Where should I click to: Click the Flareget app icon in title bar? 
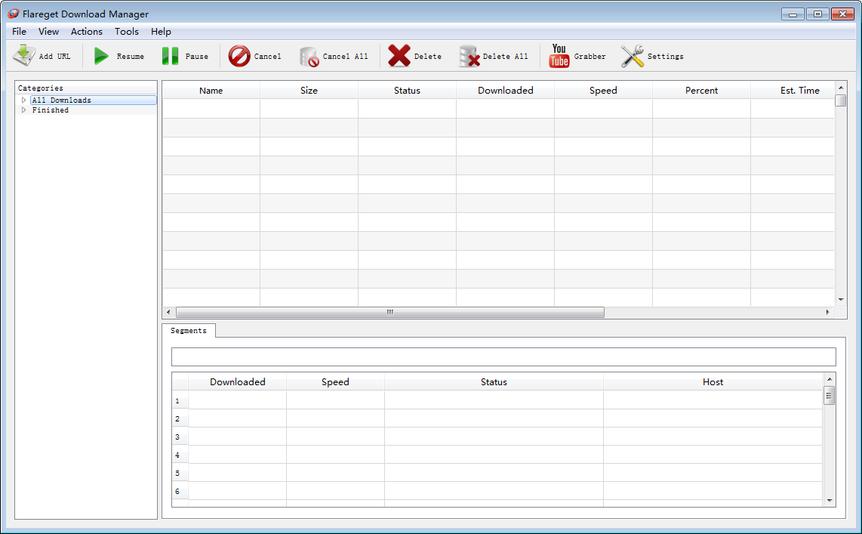[13, 14]
